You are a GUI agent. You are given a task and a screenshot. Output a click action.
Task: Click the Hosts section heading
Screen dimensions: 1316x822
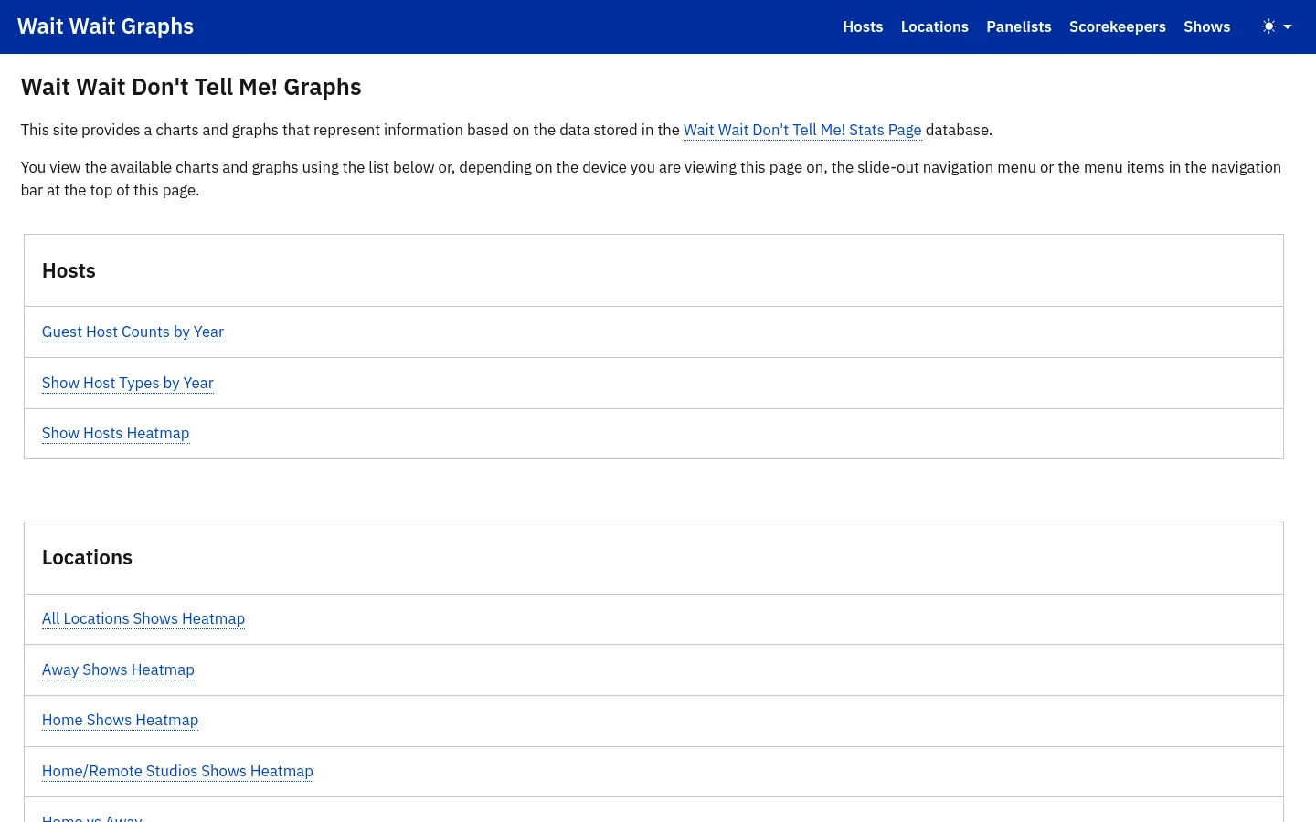coord(69,270)
